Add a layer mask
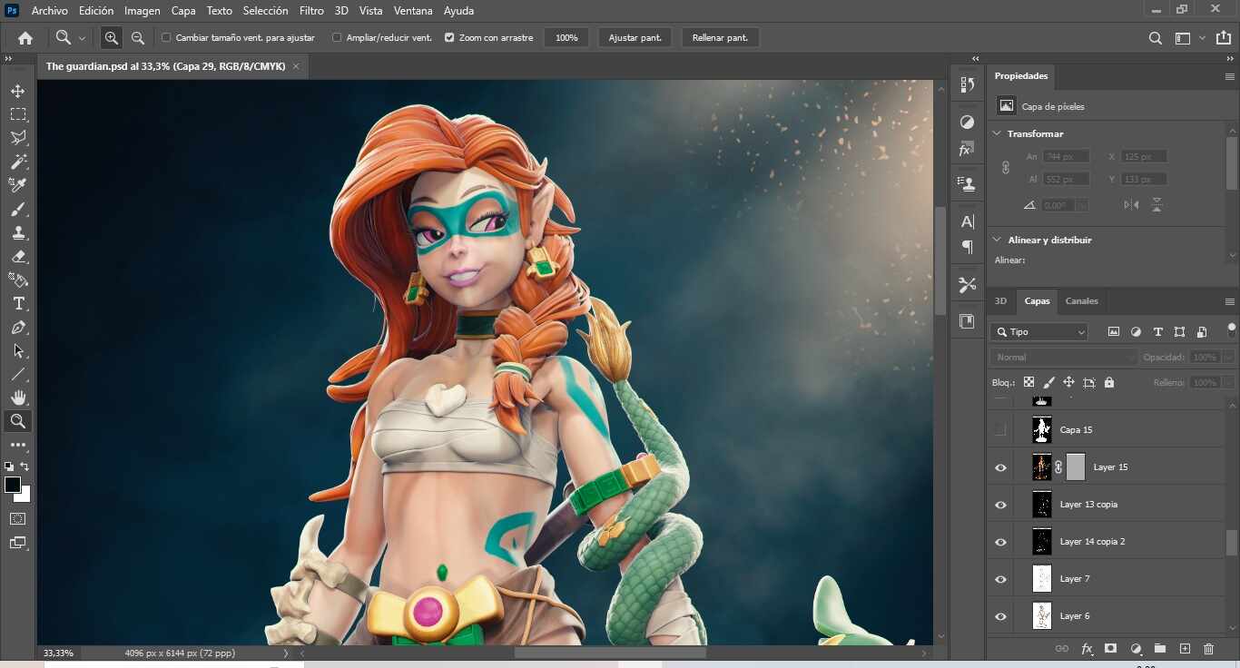1240x668 pixels. pyautogui.click(x=1110, y=649)
